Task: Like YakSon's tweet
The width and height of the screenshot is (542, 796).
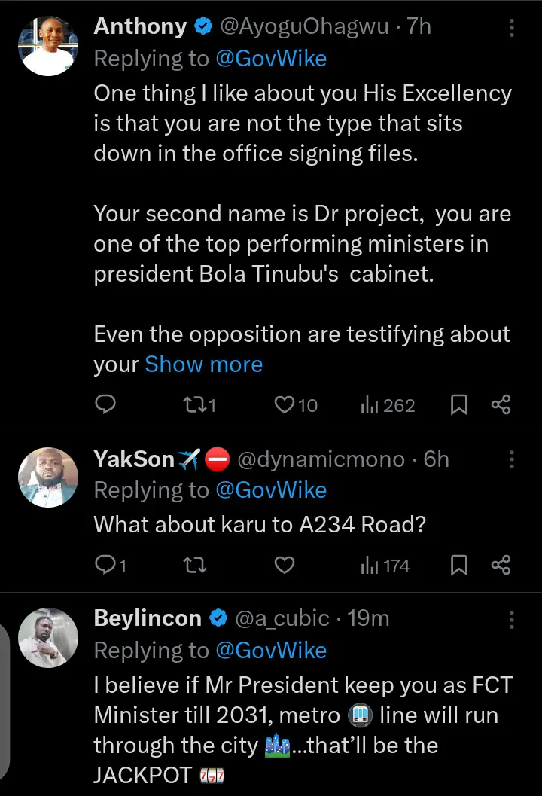Action: 284,565
